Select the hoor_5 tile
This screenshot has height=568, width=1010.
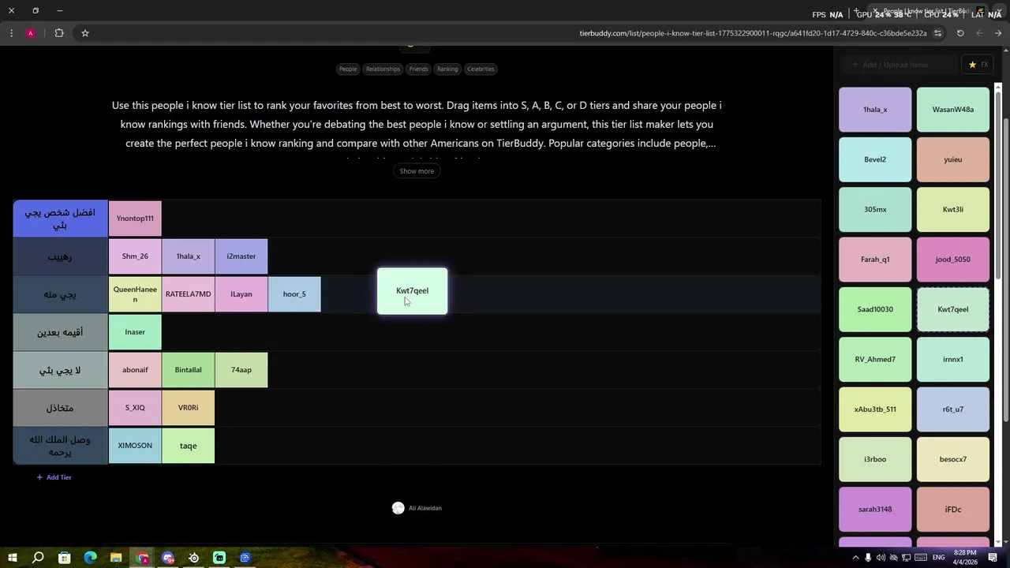click(x=294, y=294)
